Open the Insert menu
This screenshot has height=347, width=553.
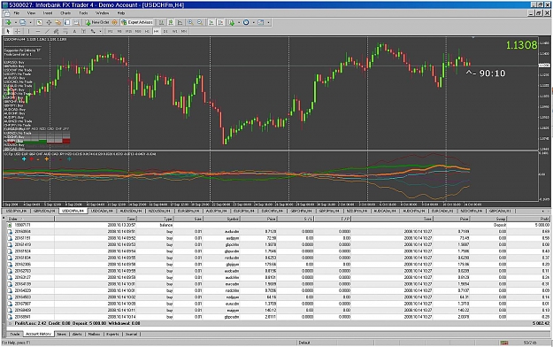(47, 13)
